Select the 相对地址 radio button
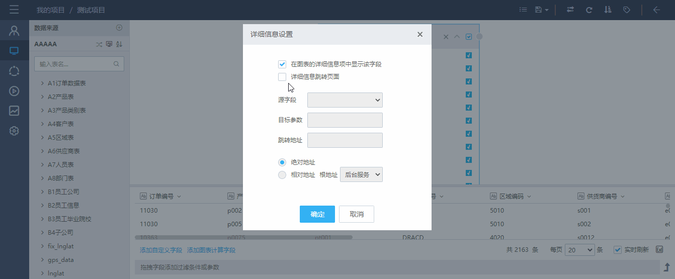This screenshot has width=675, height=279. point(282,175)
